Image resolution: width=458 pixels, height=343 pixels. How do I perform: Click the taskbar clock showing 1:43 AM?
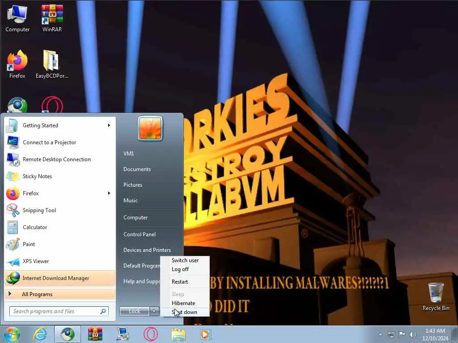coord(435,335)
